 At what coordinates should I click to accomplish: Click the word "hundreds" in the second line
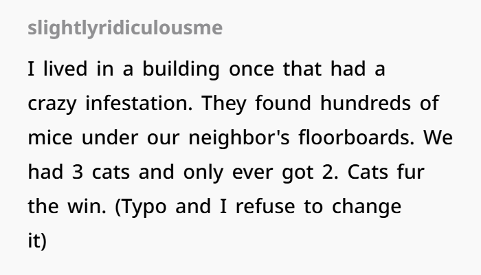(366, 103)
